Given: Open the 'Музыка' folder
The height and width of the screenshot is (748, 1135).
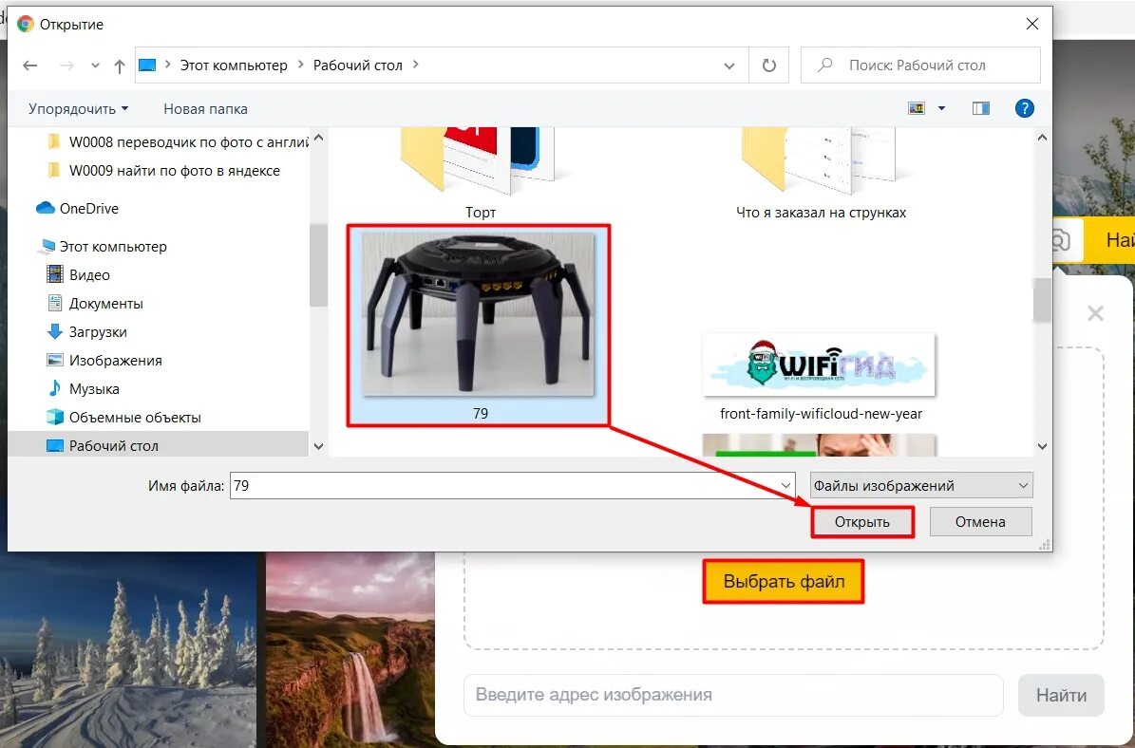Looking at the screenshot, I should tap(84, 389).
